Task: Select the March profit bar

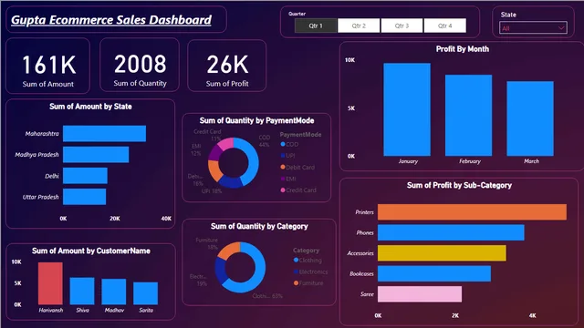Action: [530, 118]
